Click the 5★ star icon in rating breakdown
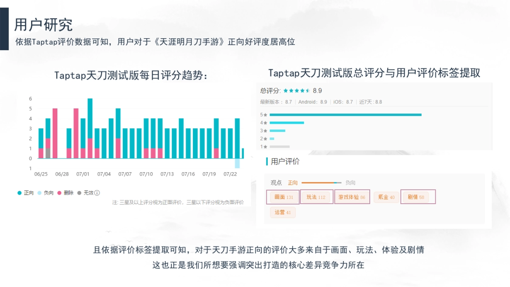The width and height of the screenshot is (510, 287). (x=265, y=114)
